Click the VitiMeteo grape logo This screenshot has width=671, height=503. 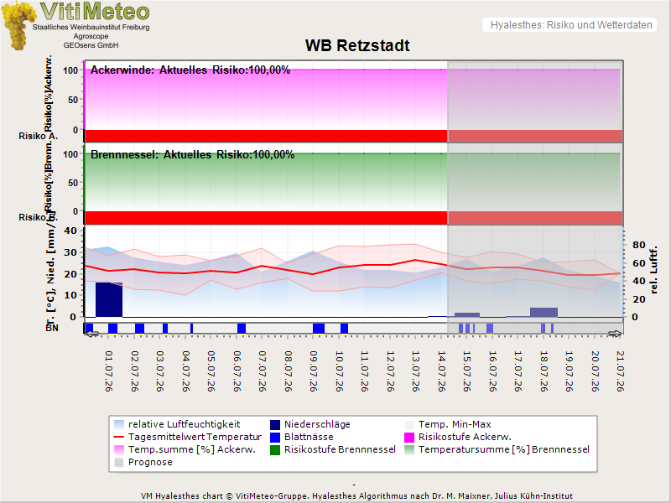click(x=18, y=25)
